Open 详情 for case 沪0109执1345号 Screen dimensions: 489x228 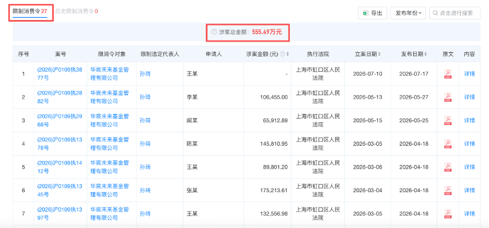coord(470,190)
